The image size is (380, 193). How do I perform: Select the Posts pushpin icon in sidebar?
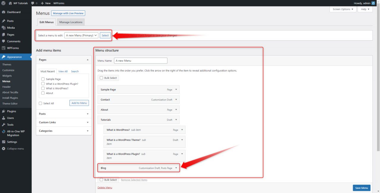coord(4,21)
